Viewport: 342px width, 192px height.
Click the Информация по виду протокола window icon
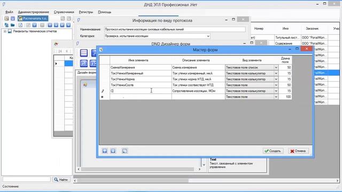[79, 20]
